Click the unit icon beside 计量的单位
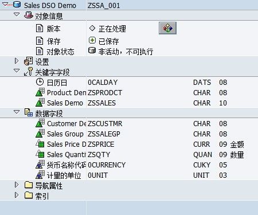The image size is (258, 215). (40, 175)
